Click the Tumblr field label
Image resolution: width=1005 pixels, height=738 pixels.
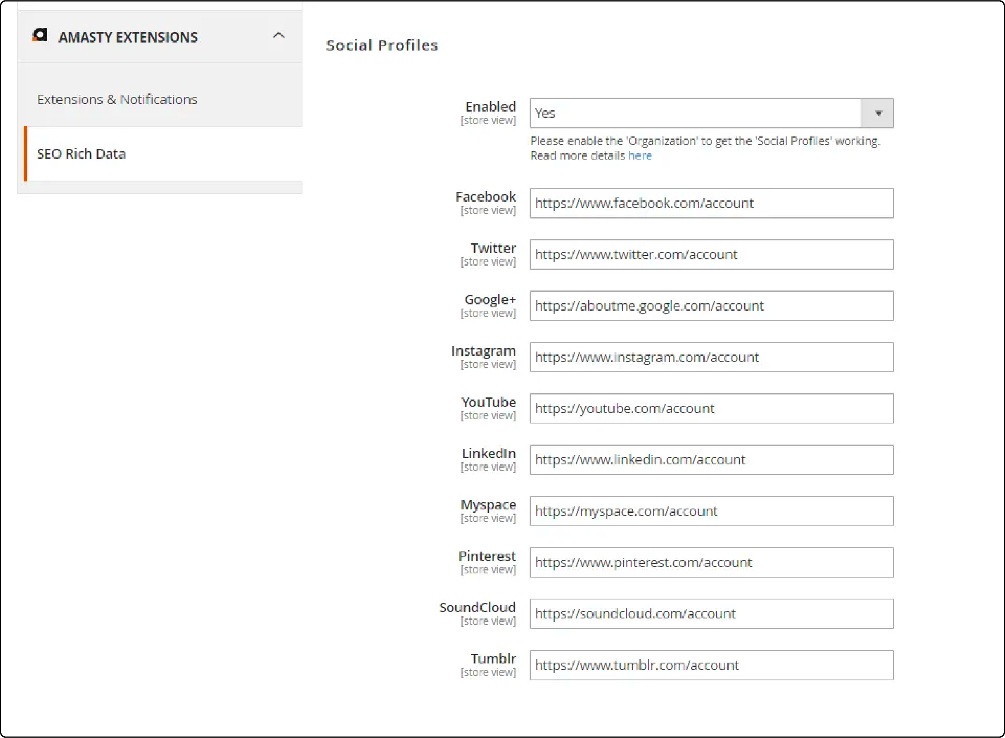493,658
